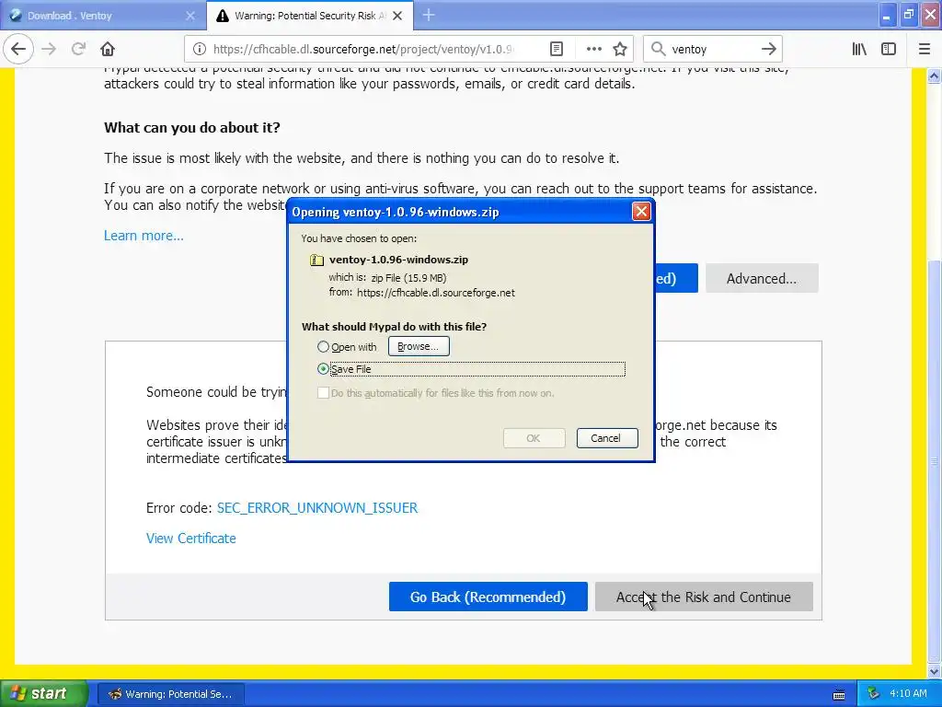Click Go Back (Recommended) at the bottom
The width and height of the screenshot is (942, 707).
[488, 597]
